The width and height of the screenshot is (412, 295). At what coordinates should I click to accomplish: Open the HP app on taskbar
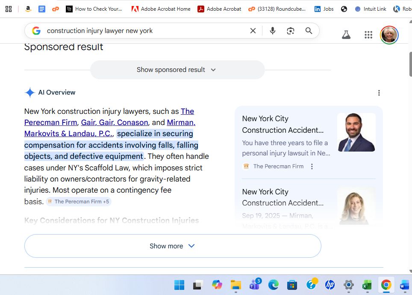(330, 285)
